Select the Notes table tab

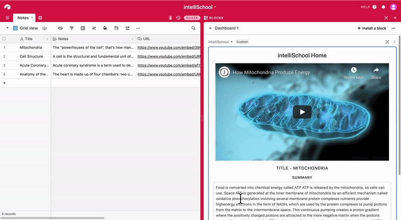point(23,18)
